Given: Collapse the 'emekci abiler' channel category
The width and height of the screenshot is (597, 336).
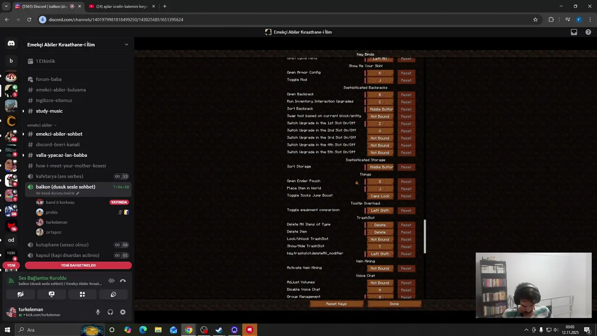Looking at the screenshot, I should (x=42, y=125).
